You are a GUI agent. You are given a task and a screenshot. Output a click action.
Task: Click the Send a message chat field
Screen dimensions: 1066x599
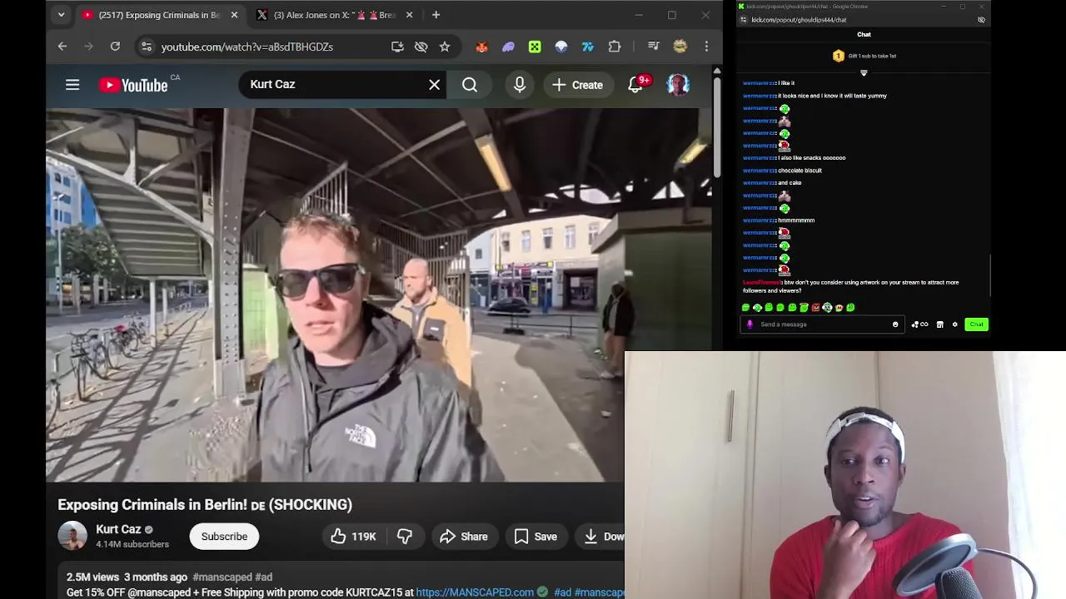pos(823,324)
